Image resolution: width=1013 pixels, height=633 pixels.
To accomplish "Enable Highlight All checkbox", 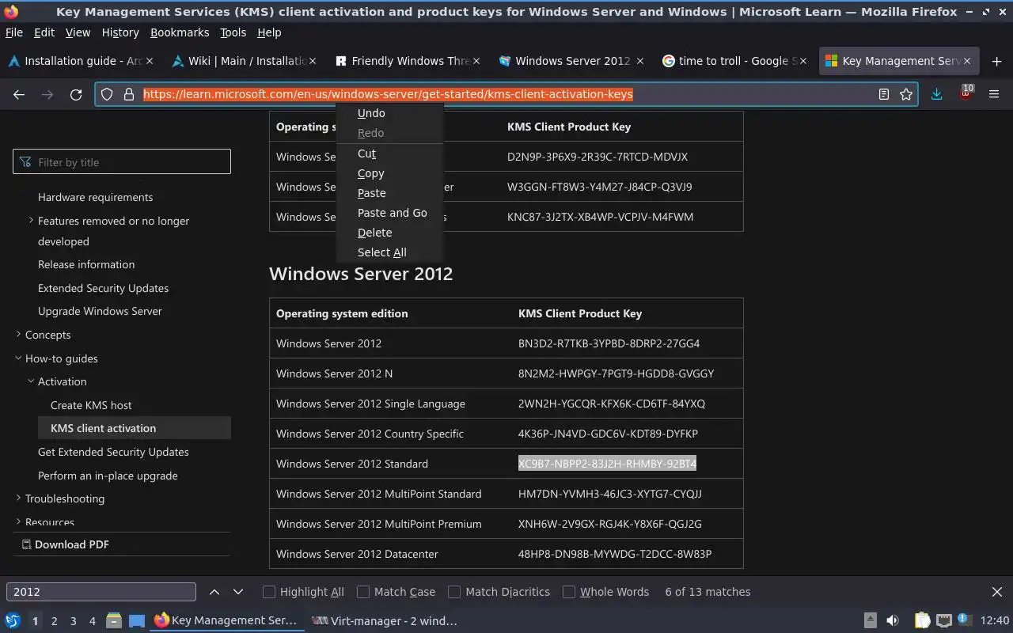I will tap(269, 592).
